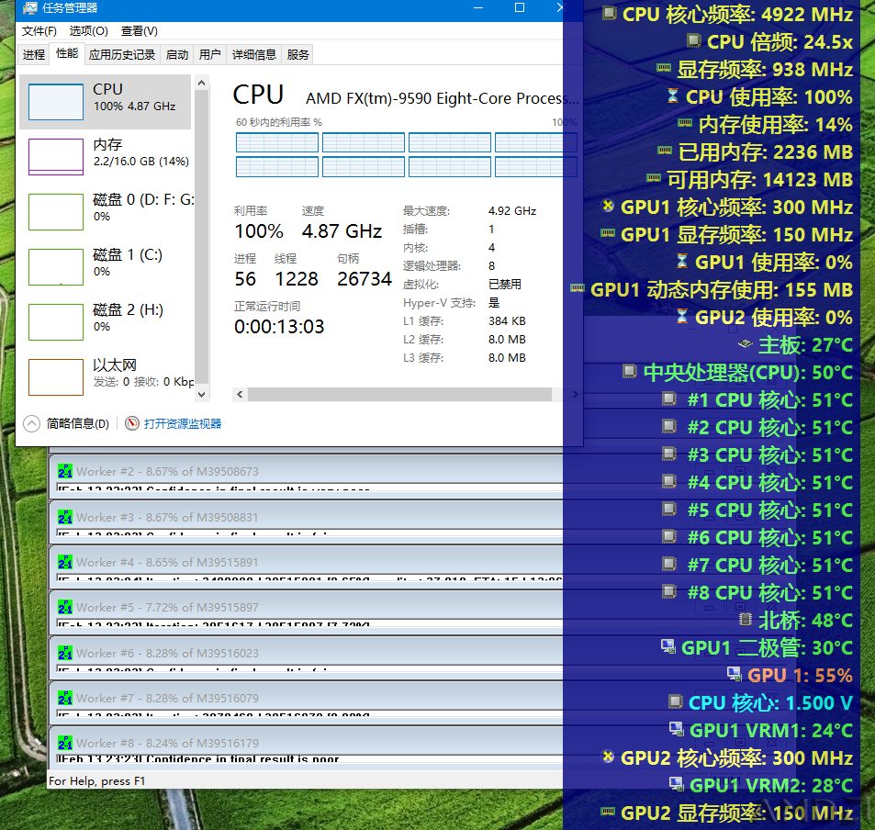Open the 选项(O) menu
Viewport: 875px width, 830px height.
(x=89, y=31)
